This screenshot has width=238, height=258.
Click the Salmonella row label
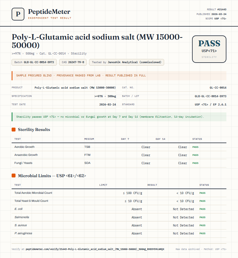pos(22,217)
